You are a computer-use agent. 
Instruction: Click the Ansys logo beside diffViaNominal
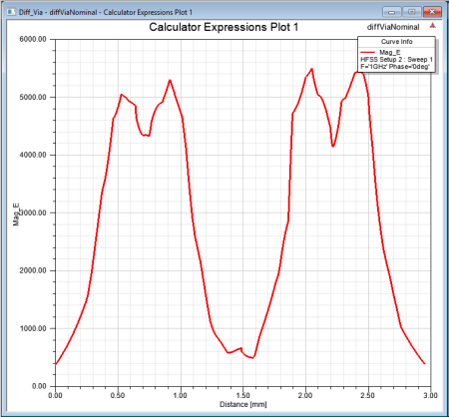click(x=432, y=26)
